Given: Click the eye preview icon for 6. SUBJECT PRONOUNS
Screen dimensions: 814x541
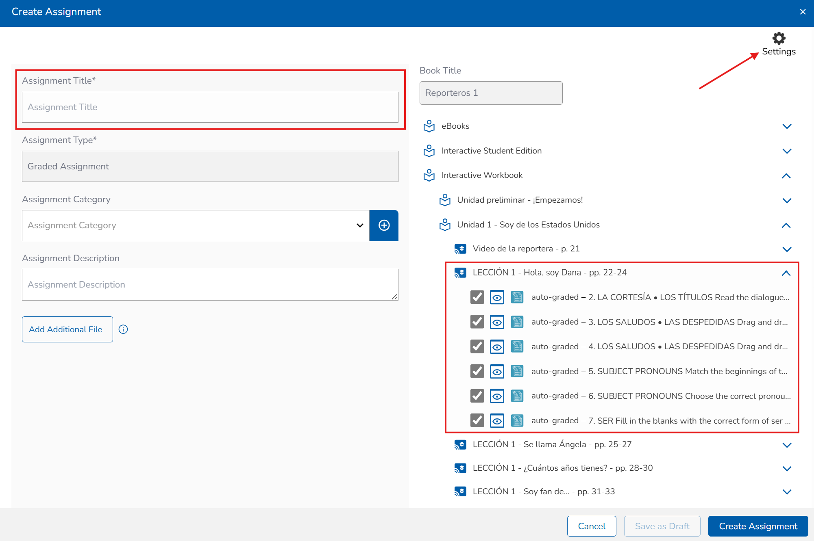Looking at the screenshot, I should [497, 396].
